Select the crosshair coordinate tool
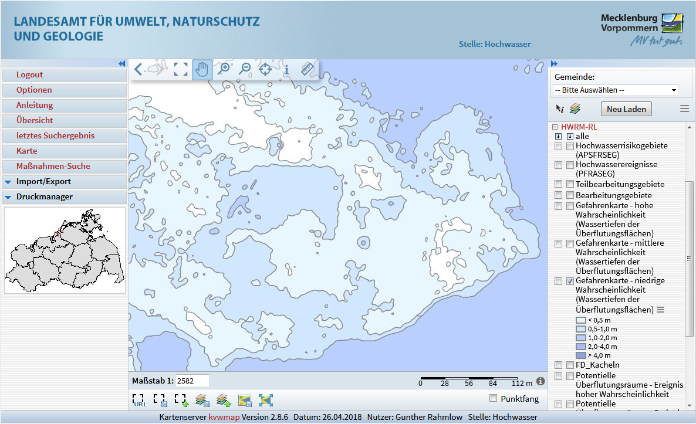The width and height of the screenshot is (696, 424). tap(265, 69)
